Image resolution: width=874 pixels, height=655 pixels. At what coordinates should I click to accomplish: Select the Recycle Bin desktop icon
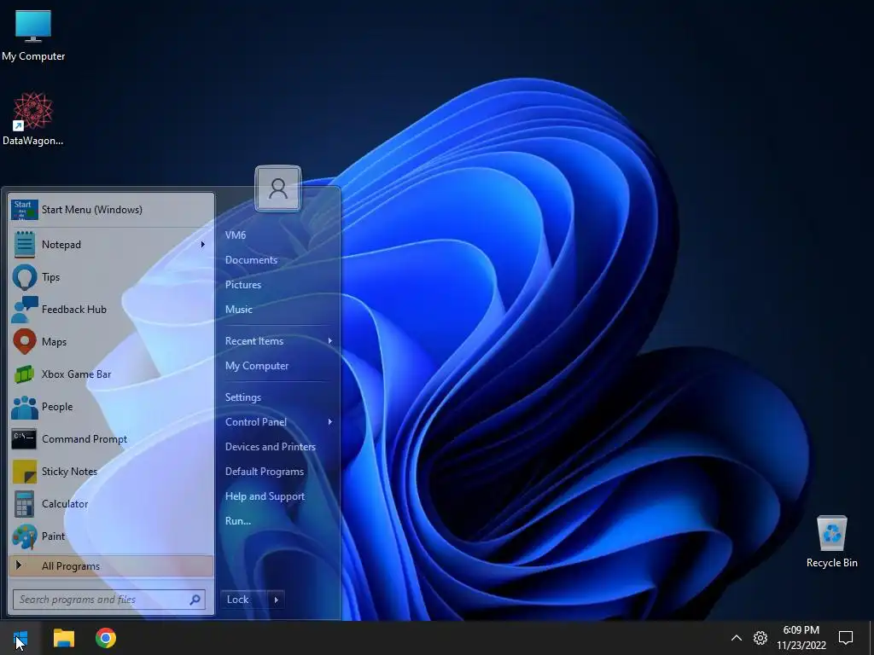831,542
